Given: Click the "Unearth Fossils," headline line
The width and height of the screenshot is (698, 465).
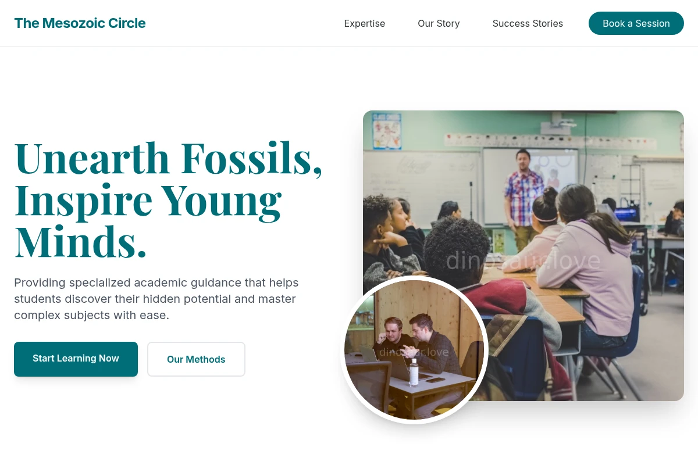Looking at the screenshot, I should pyautogui.click(x=168, y=157).
